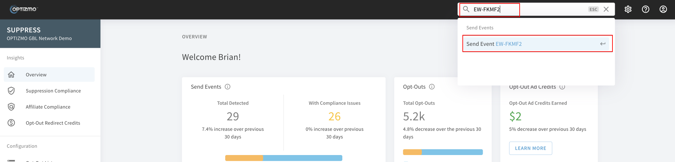Click the Opt-Out Ad Credits Earned label
Screen dimensions: 675x162
point(538,103)
